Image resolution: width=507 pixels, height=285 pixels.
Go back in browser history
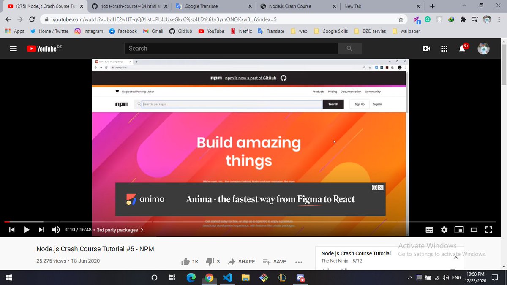coord(8,19)
